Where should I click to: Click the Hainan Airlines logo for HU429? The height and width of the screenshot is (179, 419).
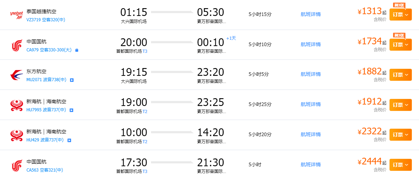pyautogui.click(x=17, y=135)
